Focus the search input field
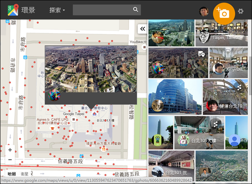 pos(107,10)
